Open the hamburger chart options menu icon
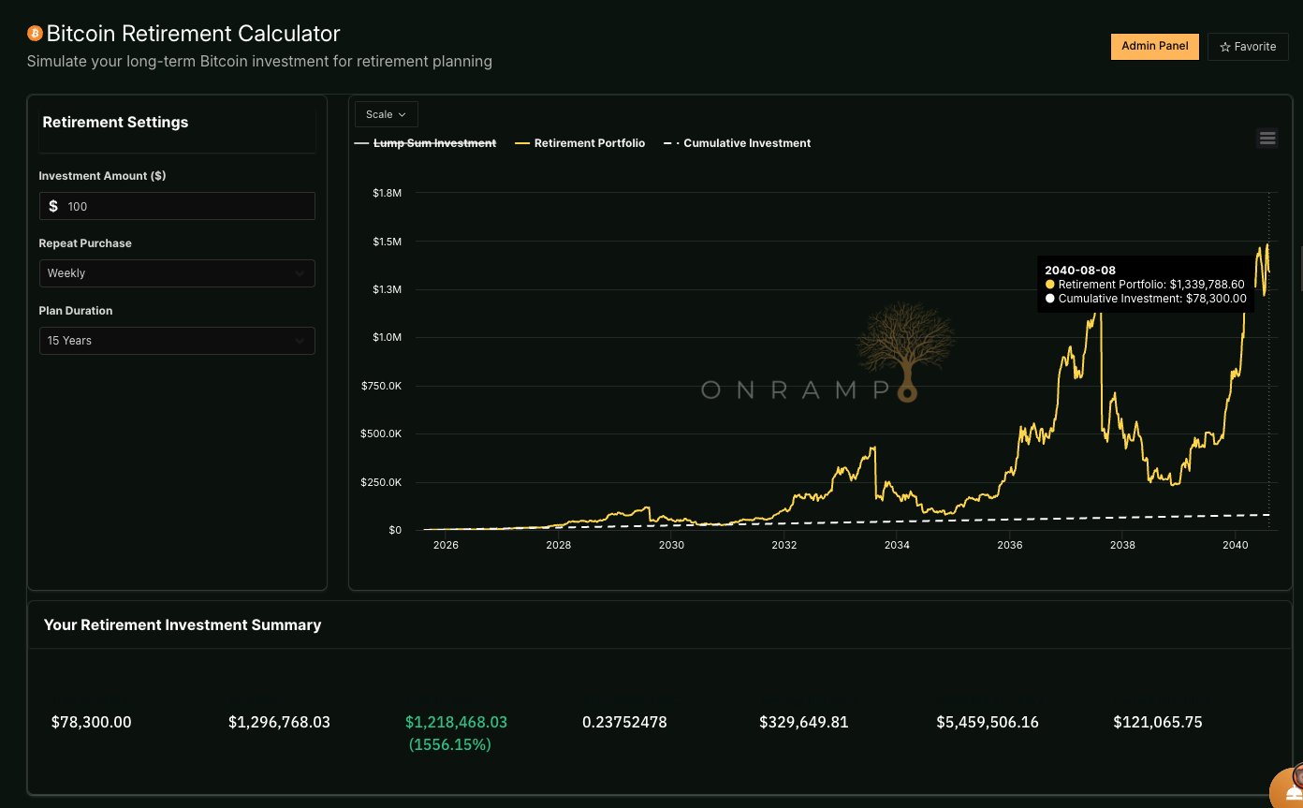1303x808 pixels. click(x=1267, y=138)
